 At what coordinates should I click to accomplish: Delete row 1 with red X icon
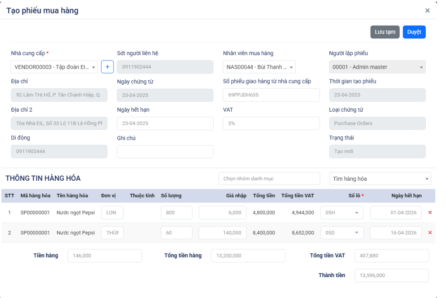coord(430,213)
